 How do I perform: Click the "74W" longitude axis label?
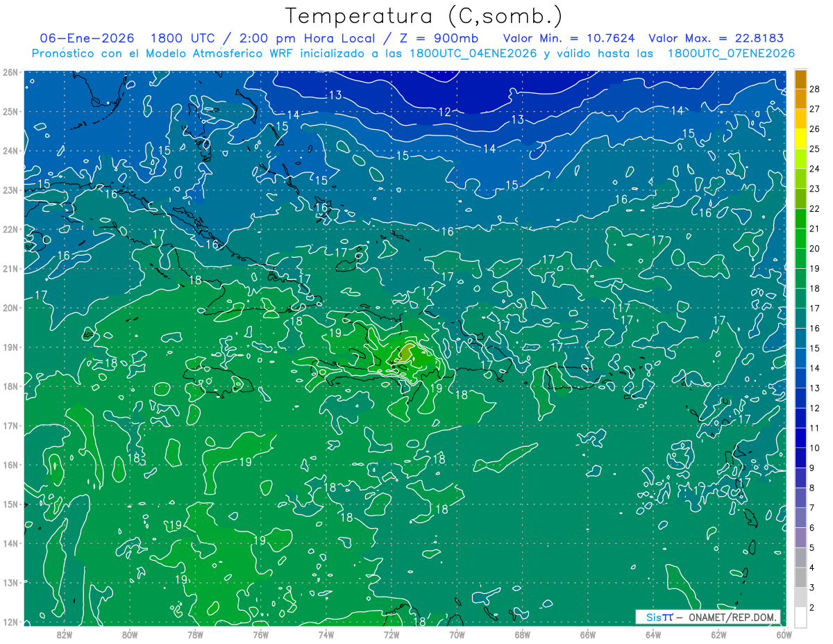pos(326,634)
